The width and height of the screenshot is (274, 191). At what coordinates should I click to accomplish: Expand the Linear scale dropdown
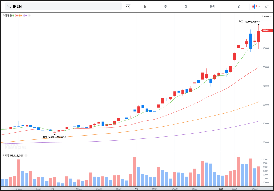pos(267,16)
